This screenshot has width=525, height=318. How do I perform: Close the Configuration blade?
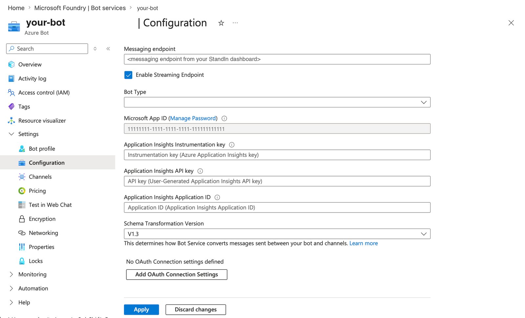511,23
